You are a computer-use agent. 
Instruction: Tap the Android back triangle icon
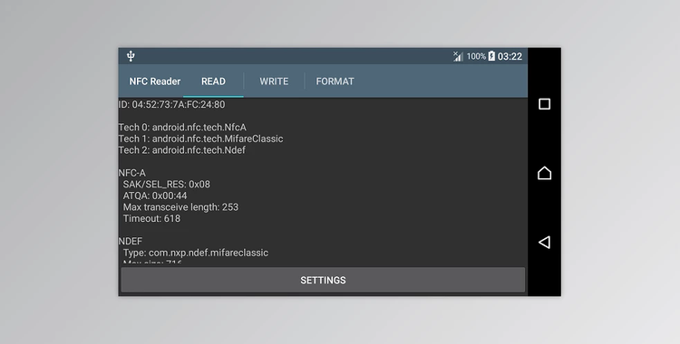(x=544, y=243)
